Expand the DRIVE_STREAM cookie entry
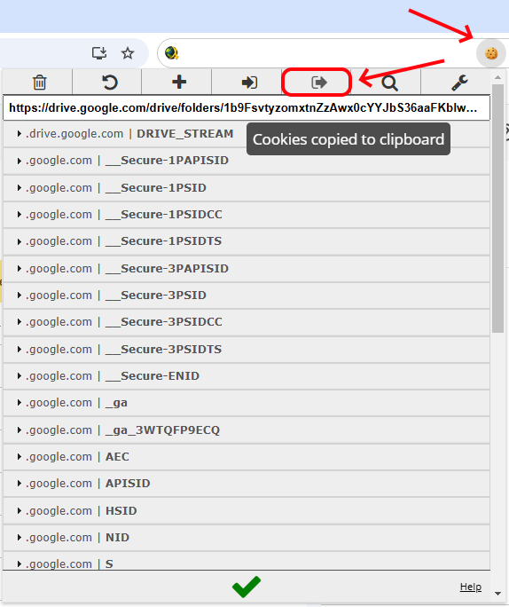 click(x=247, y=134)
